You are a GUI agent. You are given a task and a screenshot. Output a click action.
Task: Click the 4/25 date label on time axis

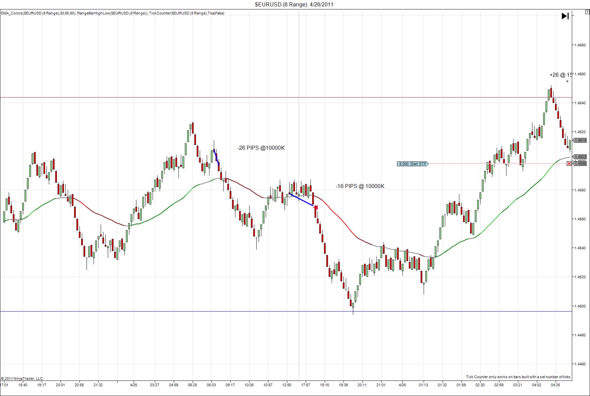[x=133, y=385]
